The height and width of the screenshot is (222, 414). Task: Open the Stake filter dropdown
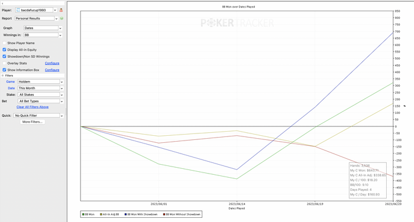point(62,94)
